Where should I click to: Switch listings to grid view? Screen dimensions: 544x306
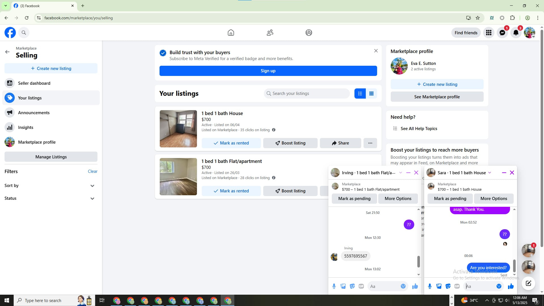[x=371, y=93]
